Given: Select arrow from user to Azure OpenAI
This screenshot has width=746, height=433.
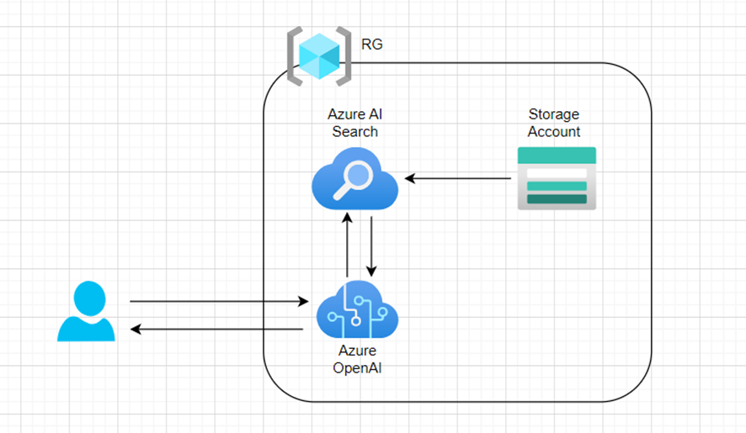Looking at the screenshot, I should tap(219, 301).
